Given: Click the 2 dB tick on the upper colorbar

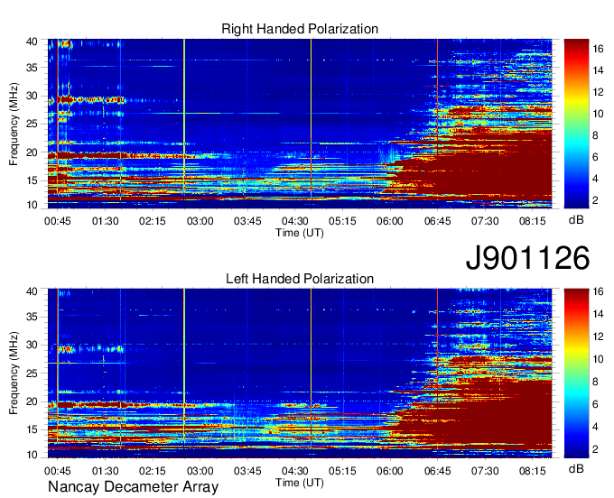Looking at the screenshot, I should 595,200.
